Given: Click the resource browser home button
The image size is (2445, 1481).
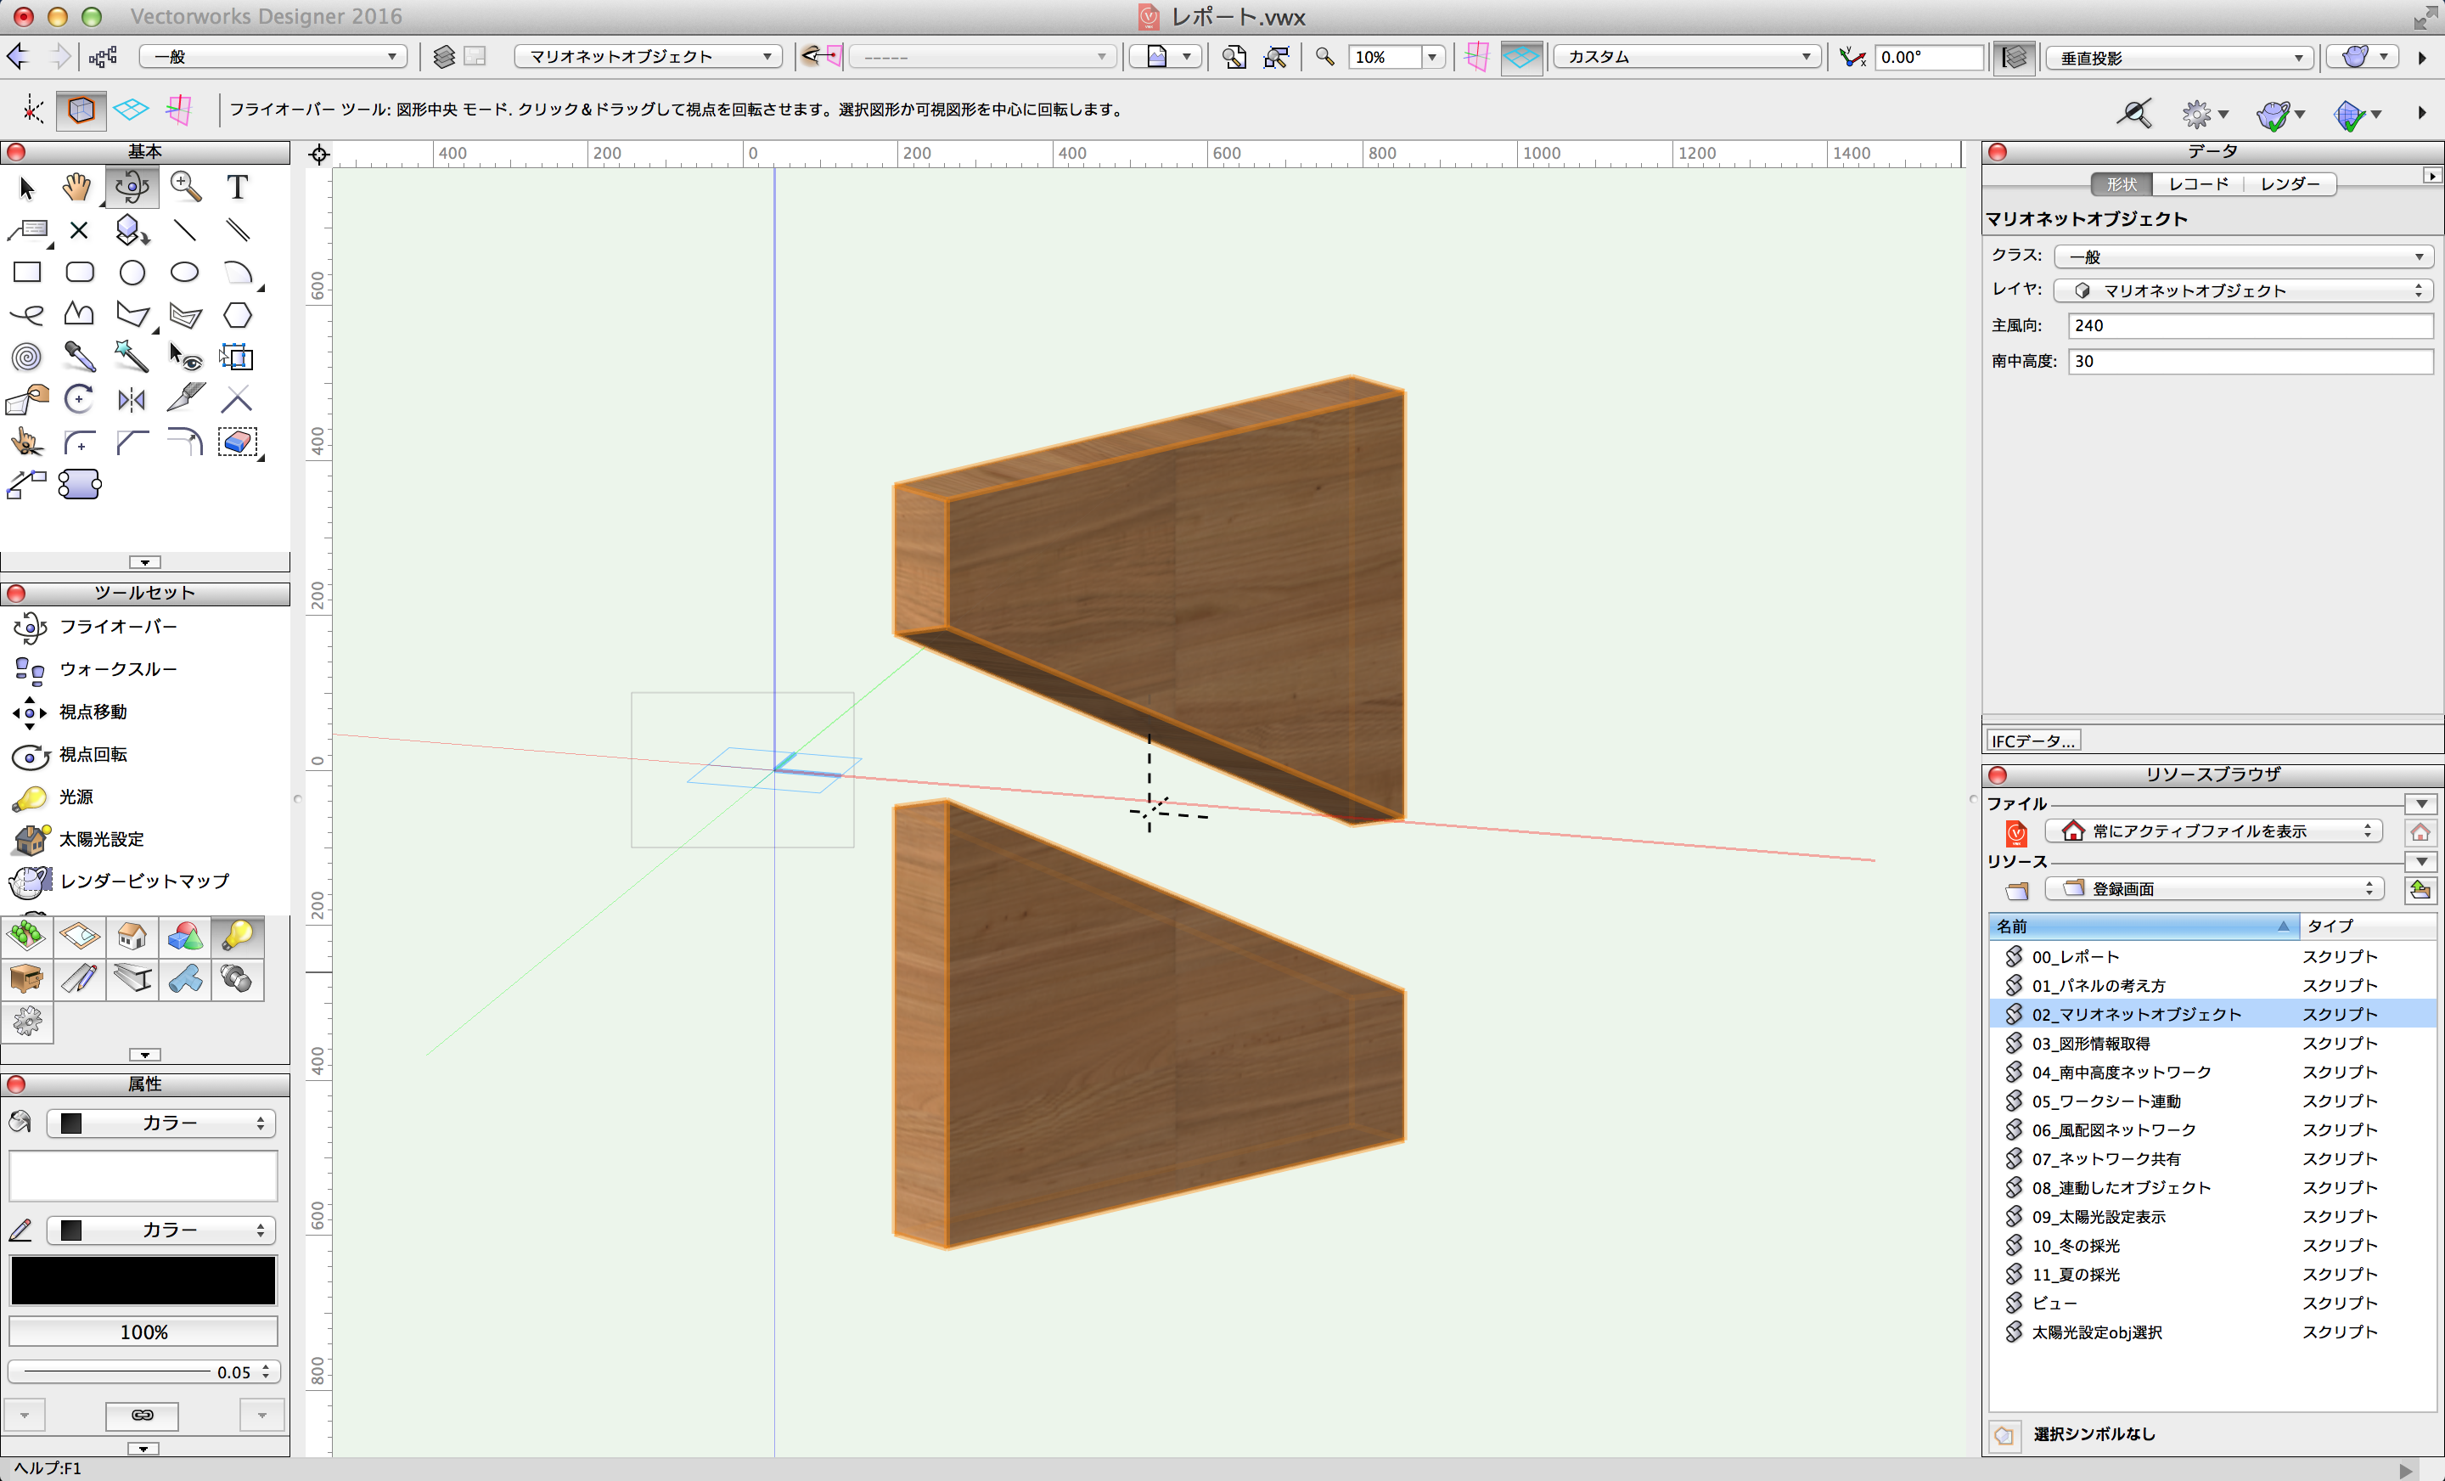Looking at the screenshot, I should pos(2420,831).
